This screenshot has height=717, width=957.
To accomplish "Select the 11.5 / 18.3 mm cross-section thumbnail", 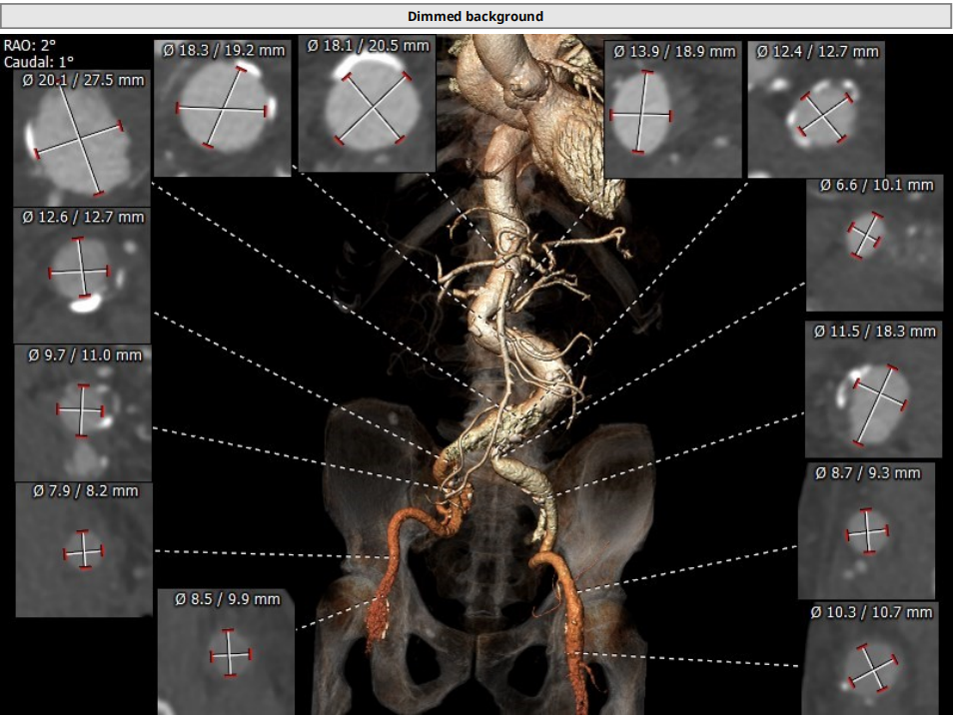I will 874,394.
